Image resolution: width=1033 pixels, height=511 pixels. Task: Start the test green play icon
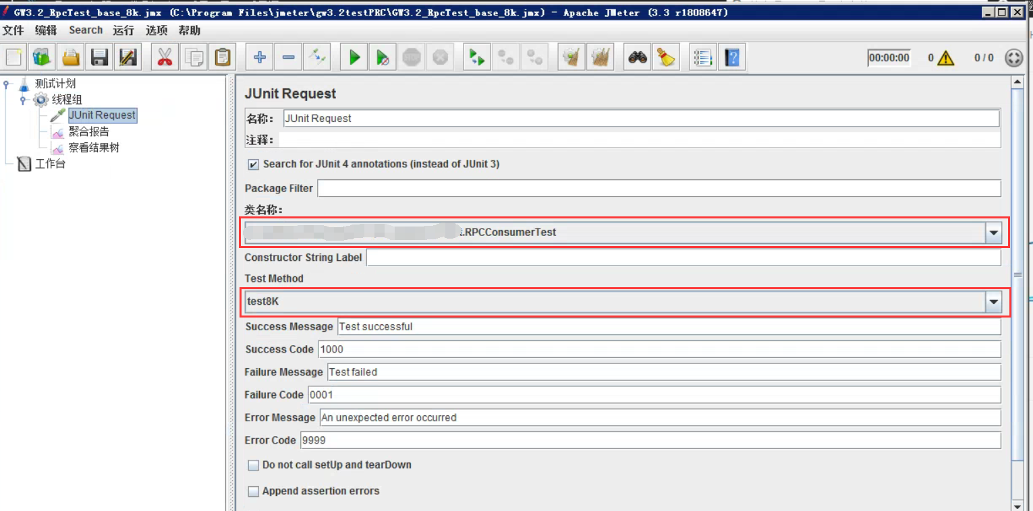click(x=354, y=58)
